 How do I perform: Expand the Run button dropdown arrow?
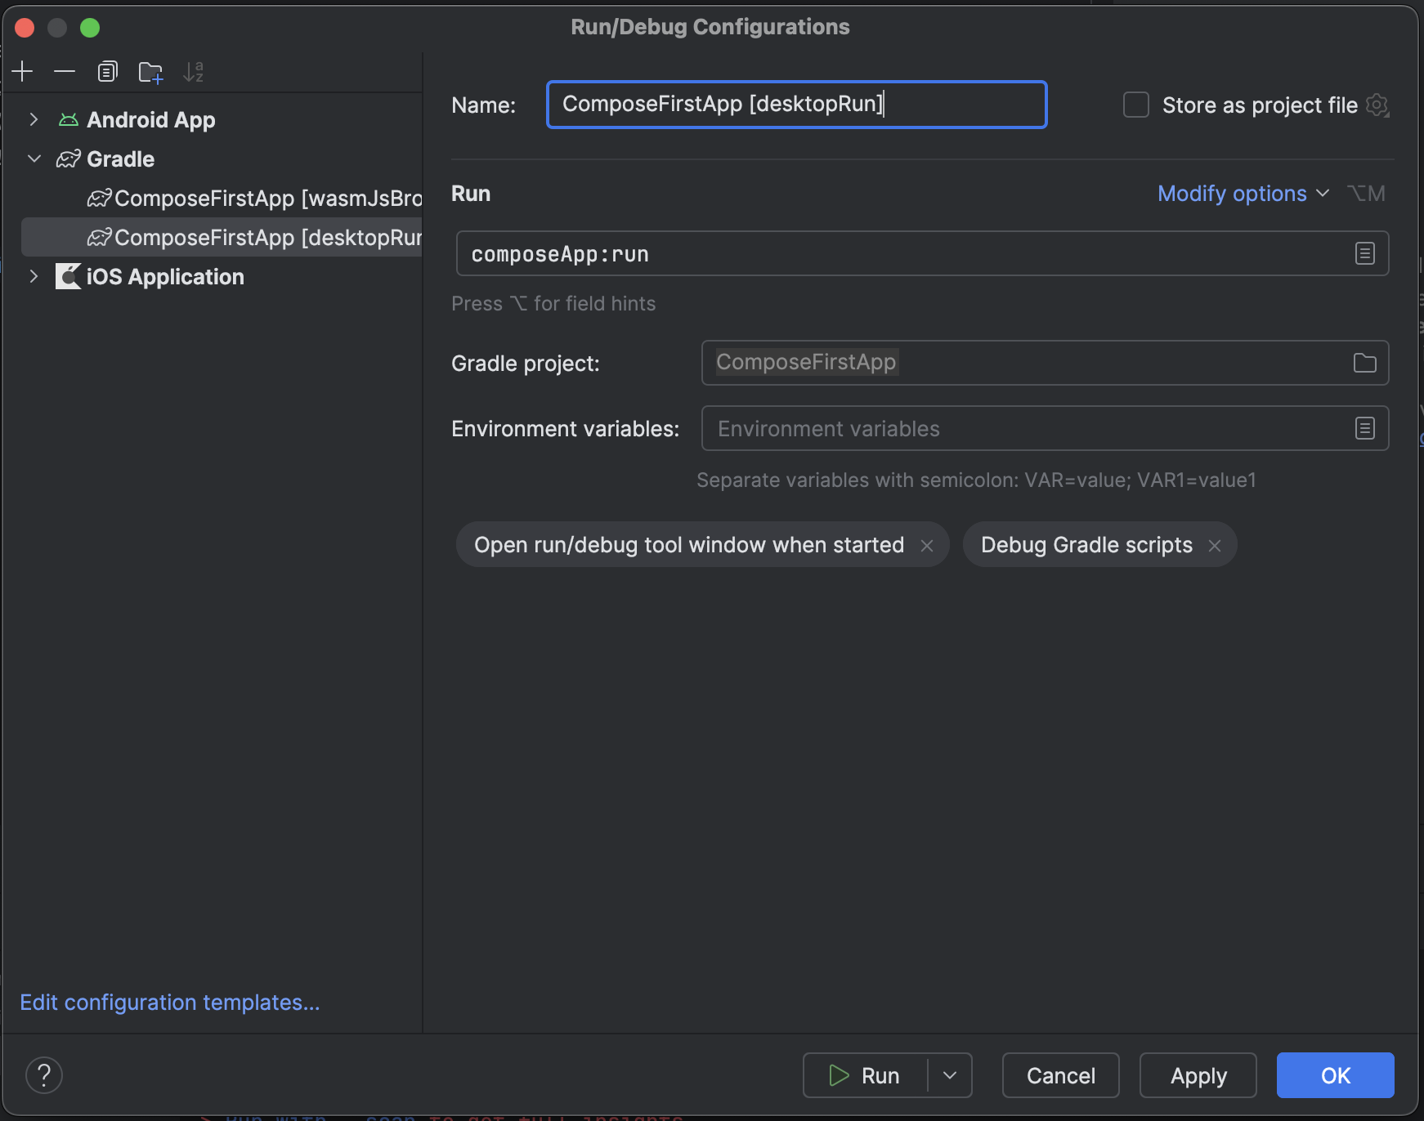(x=951, y=1075)
